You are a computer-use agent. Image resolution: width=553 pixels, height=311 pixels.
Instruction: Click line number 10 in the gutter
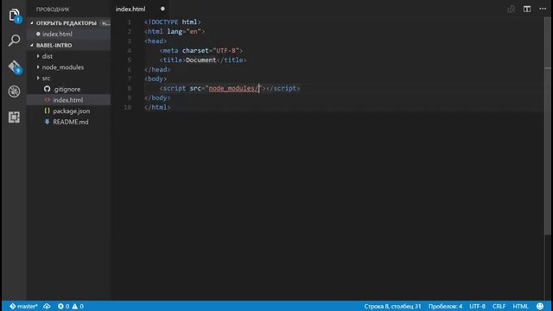pos(127,107)
